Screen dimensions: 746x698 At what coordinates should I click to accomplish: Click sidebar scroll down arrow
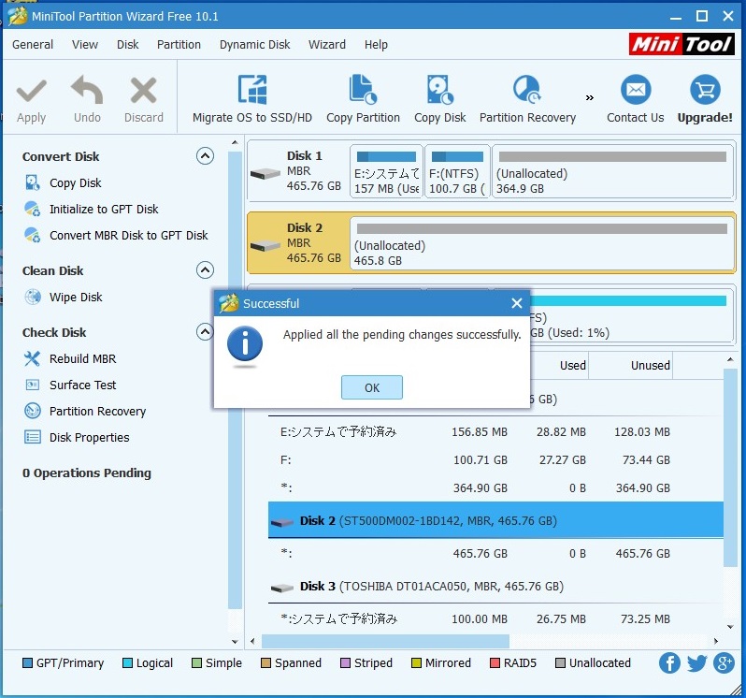click(235, 642)
